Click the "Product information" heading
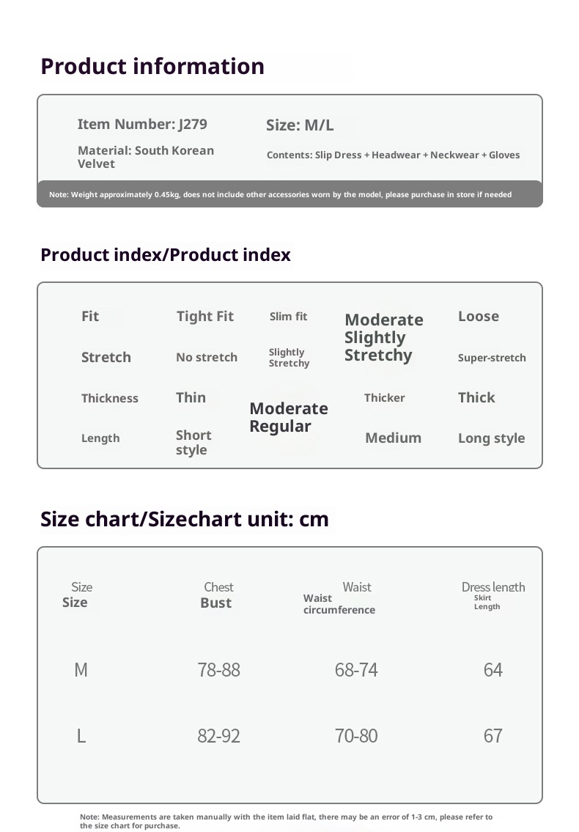This screenshot has height=832, width=579. [152, 67]
